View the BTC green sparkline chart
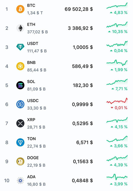The width and height of the screenshot is (133, 191). pos(117,6)
